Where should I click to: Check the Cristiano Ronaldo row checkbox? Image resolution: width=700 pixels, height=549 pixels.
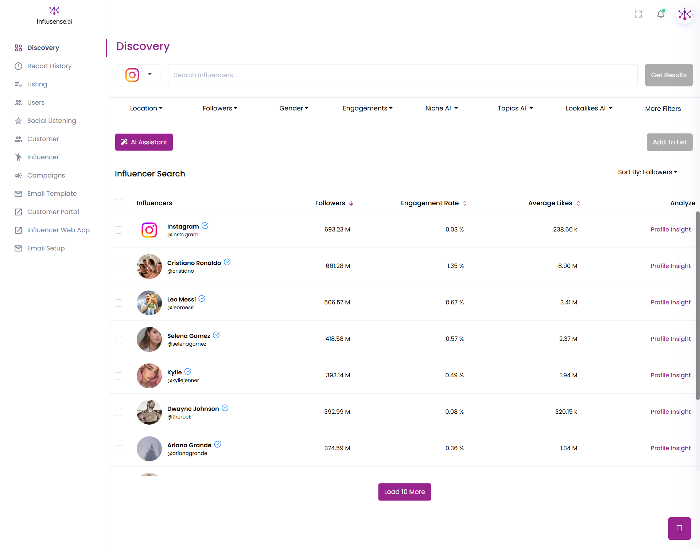pyautogui.click(x=118, y=266)
